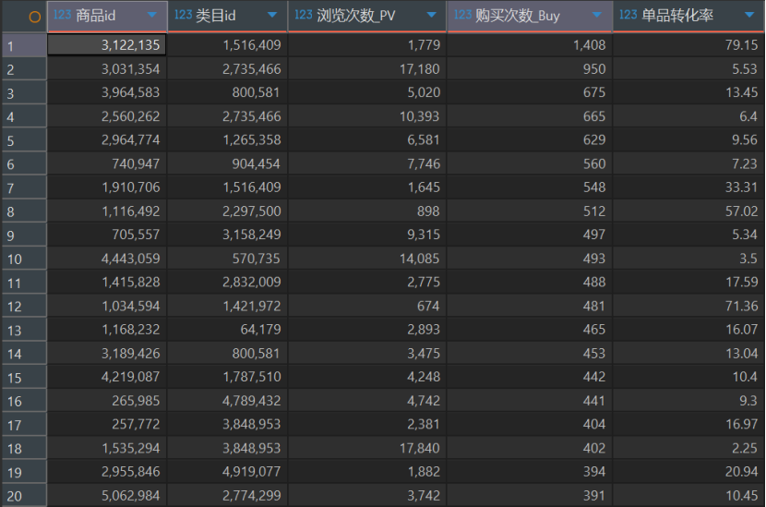Open the 购买次数_Buy column dropdown arrow
The image size is (766, 507).
[596, 15]
